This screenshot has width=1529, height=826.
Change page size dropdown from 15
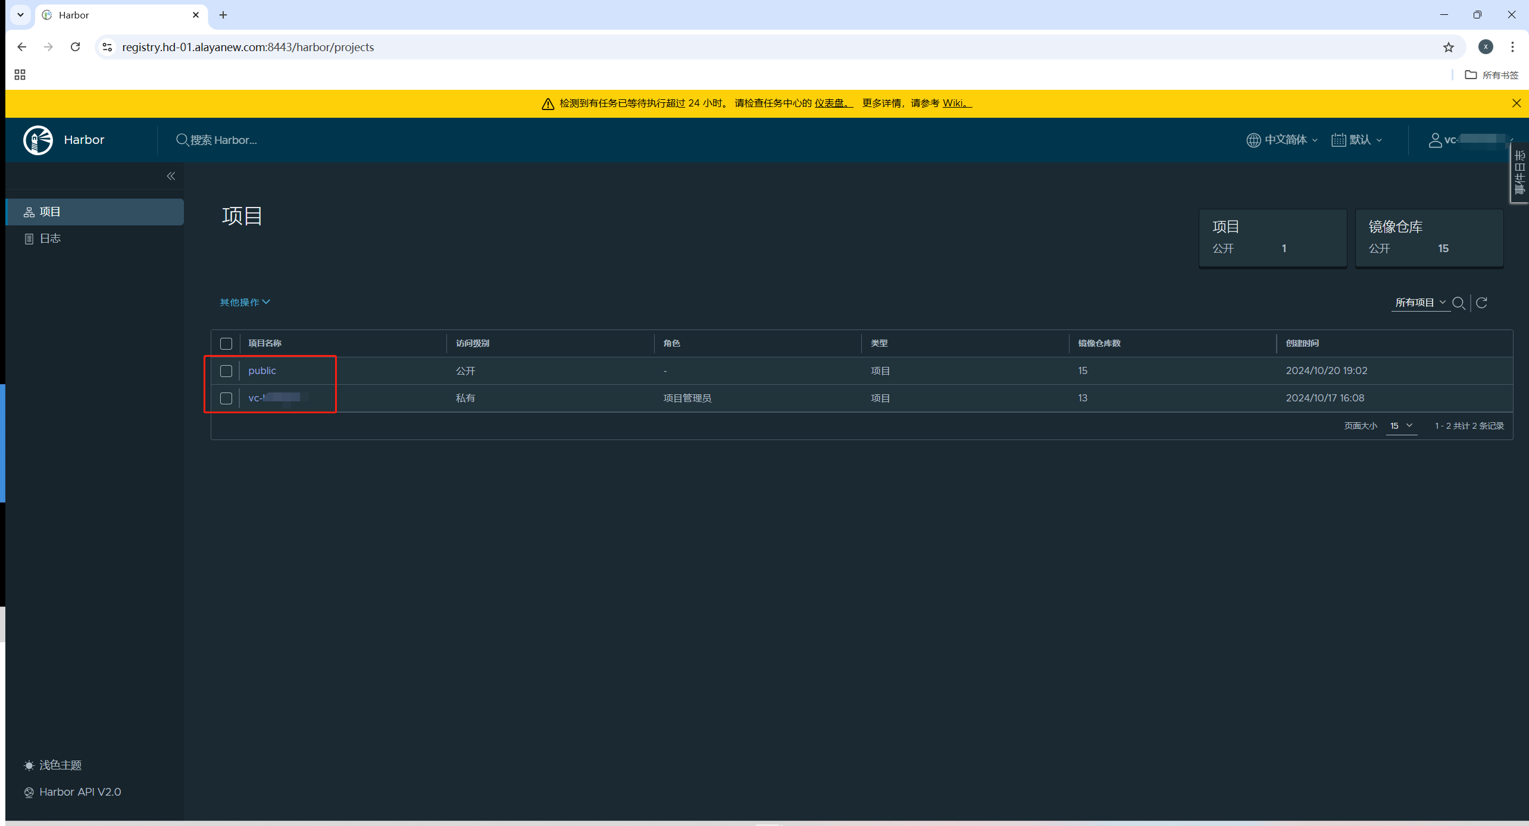[x=1400, y=426]
